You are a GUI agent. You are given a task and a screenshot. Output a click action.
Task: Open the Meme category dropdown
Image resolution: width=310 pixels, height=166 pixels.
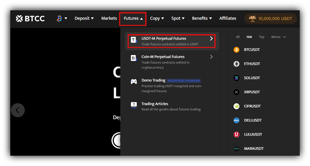pos(279,37)
